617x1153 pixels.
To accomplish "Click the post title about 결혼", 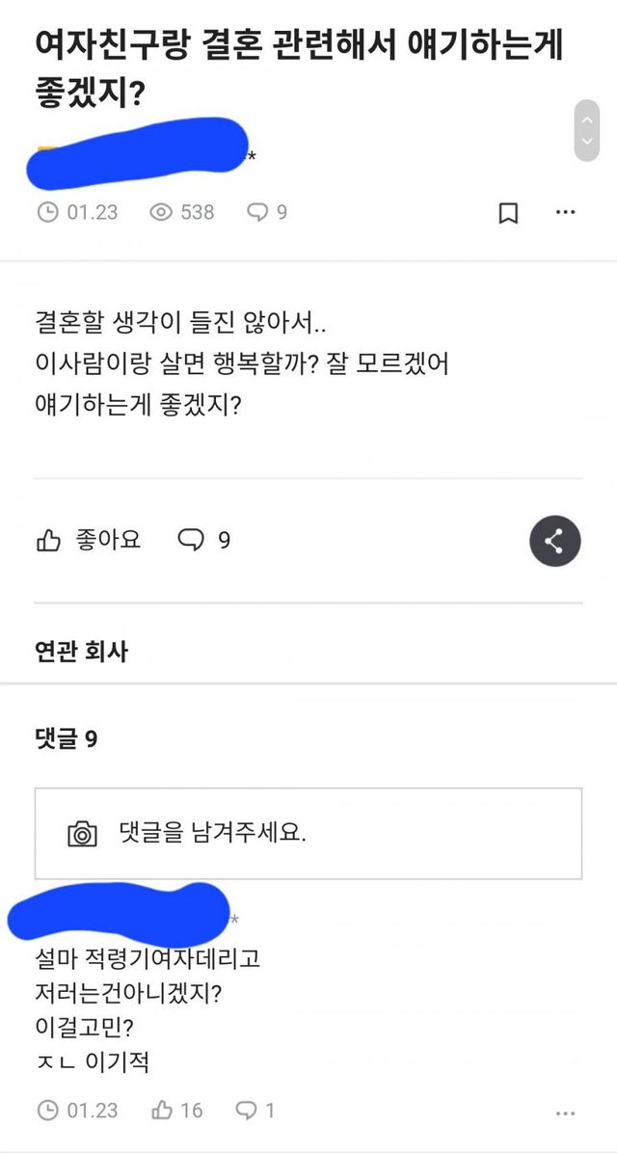I will tap(299, 69).
